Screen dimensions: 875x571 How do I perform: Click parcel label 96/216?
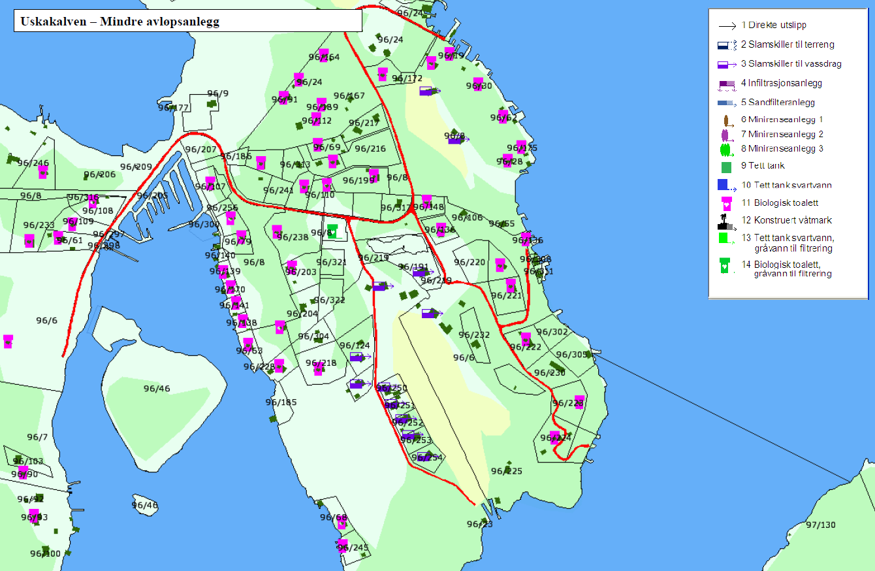[370, 149]
